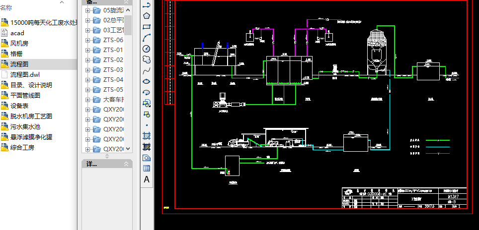Expand the ZTS-03 tree node
479x230 pixels.
[87, 70]
